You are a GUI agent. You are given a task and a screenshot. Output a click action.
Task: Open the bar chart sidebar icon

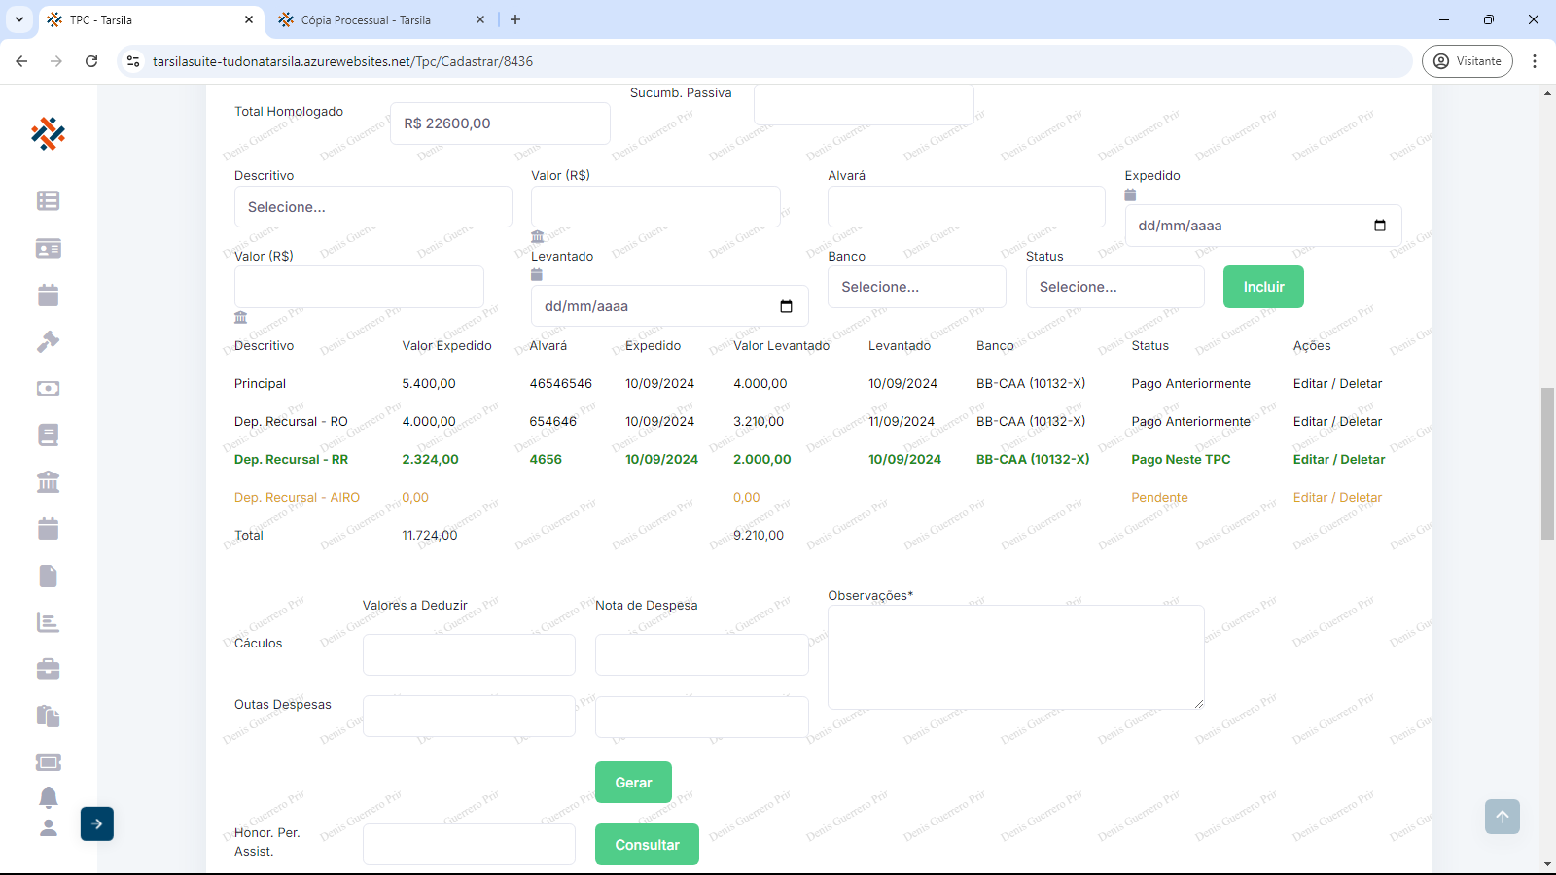coord(48,622)
